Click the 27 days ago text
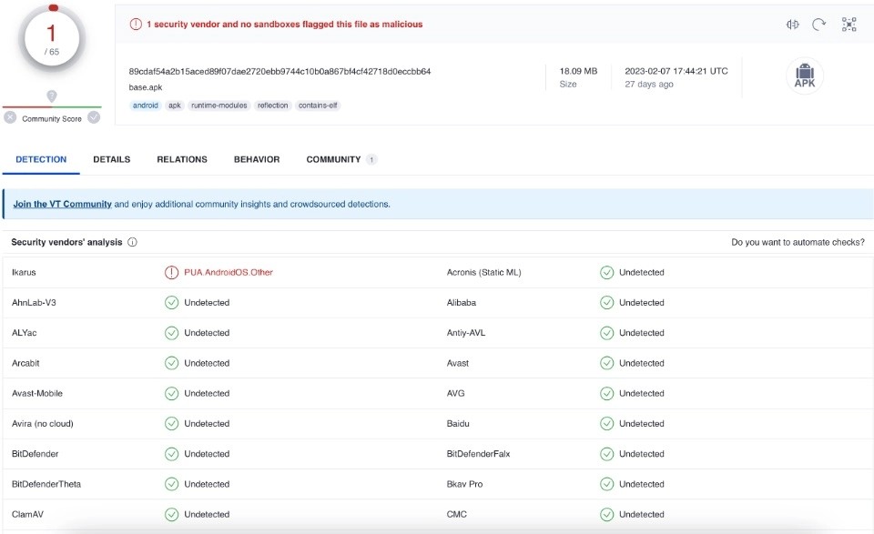The width and height of the screenshot is (874, 534). [x=649, y=84]
